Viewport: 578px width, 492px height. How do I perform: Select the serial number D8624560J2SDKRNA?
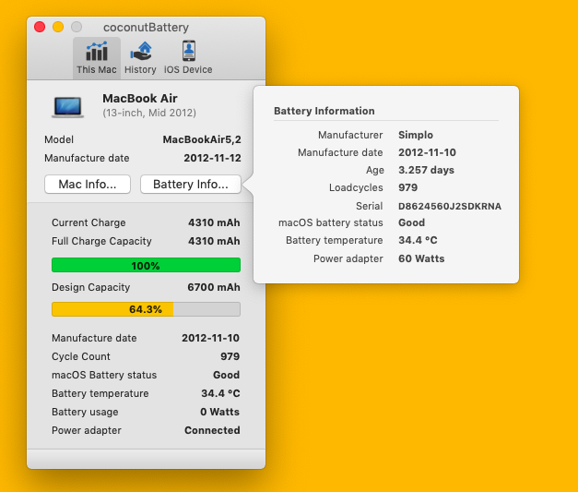[449, 206]
